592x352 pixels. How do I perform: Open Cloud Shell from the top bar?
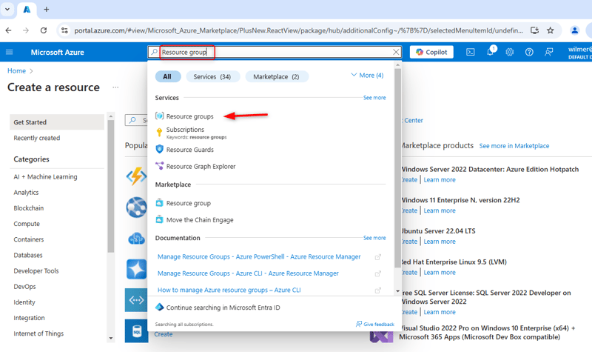[471, 52]
